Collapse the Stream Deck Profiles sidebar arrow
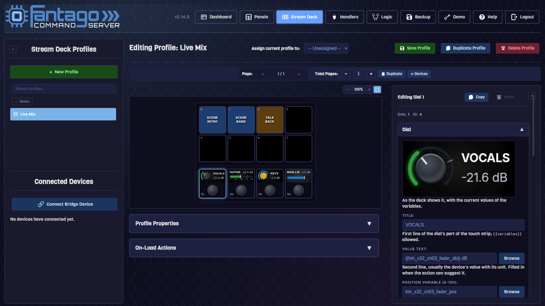 (x=13, y=49)
